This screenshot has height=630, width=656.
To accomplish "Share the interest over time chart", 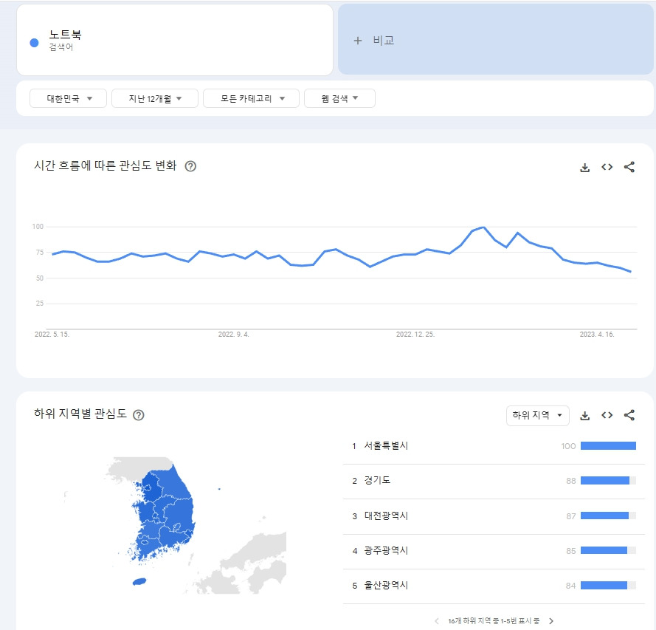I will pos(629,167).
